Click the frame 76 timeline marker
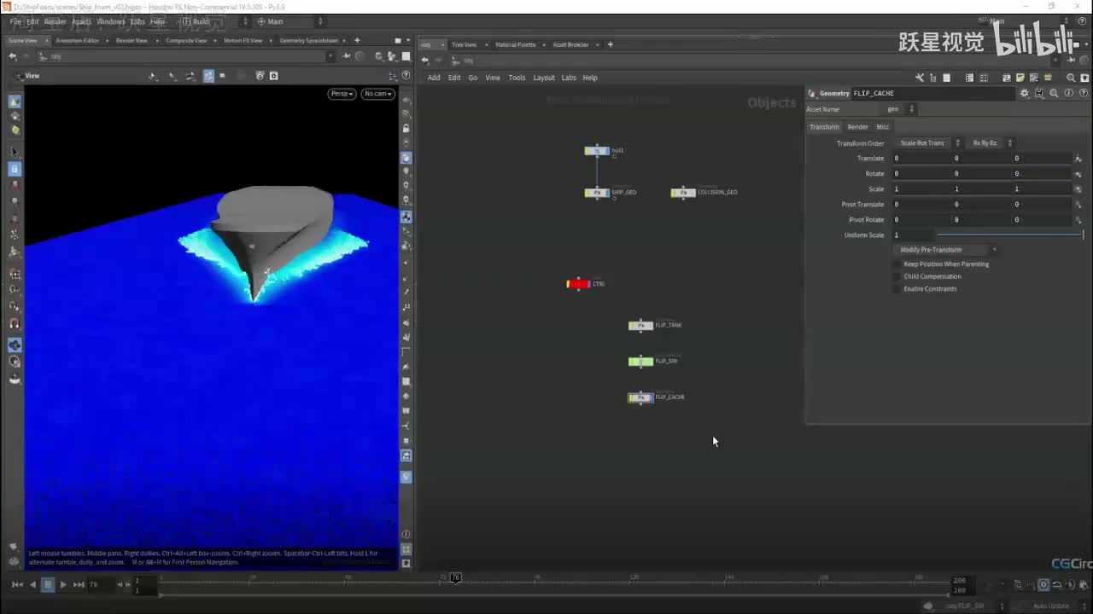 click(x=455, y=578)
